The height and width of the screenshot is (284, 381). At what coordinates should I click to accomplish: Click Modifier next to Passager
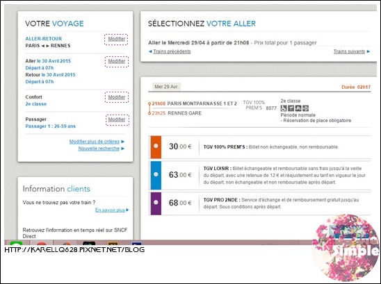tap(117, 119)
